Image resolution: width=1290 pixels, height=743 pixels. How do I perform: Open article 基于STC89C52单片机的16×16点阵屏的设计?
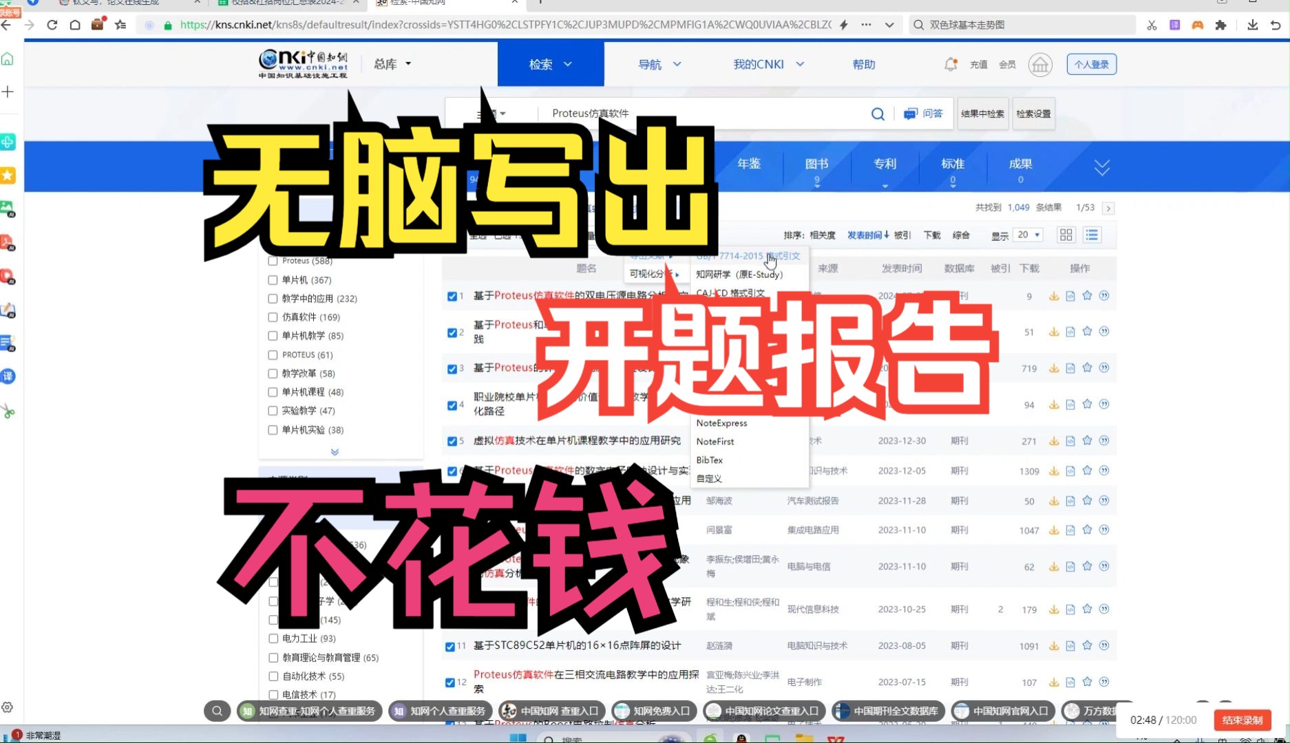(x=577, y=645)
